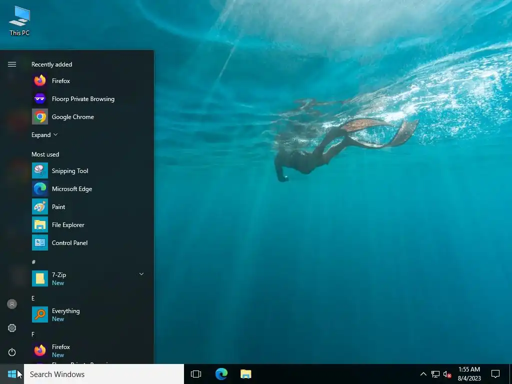
Task: Toggle the Start menu hamburger navigation
Action: coord(12,64)
